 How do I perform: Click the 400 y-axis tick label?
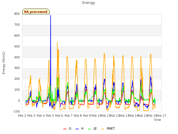pyautogui.click(x=17, y=57)
